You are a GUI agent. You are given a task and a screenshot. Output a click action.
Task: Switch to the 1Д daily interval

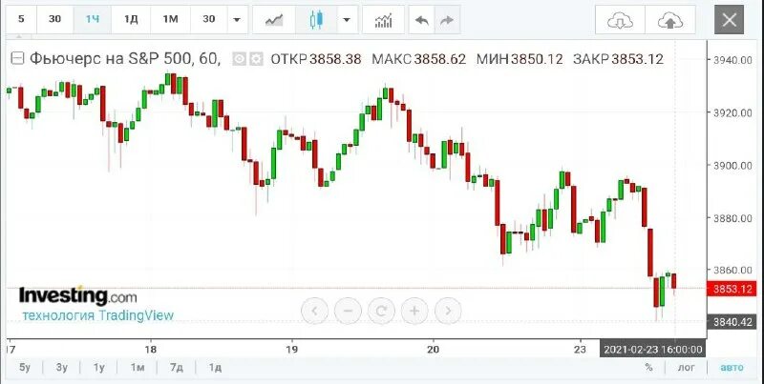point(131,19)
